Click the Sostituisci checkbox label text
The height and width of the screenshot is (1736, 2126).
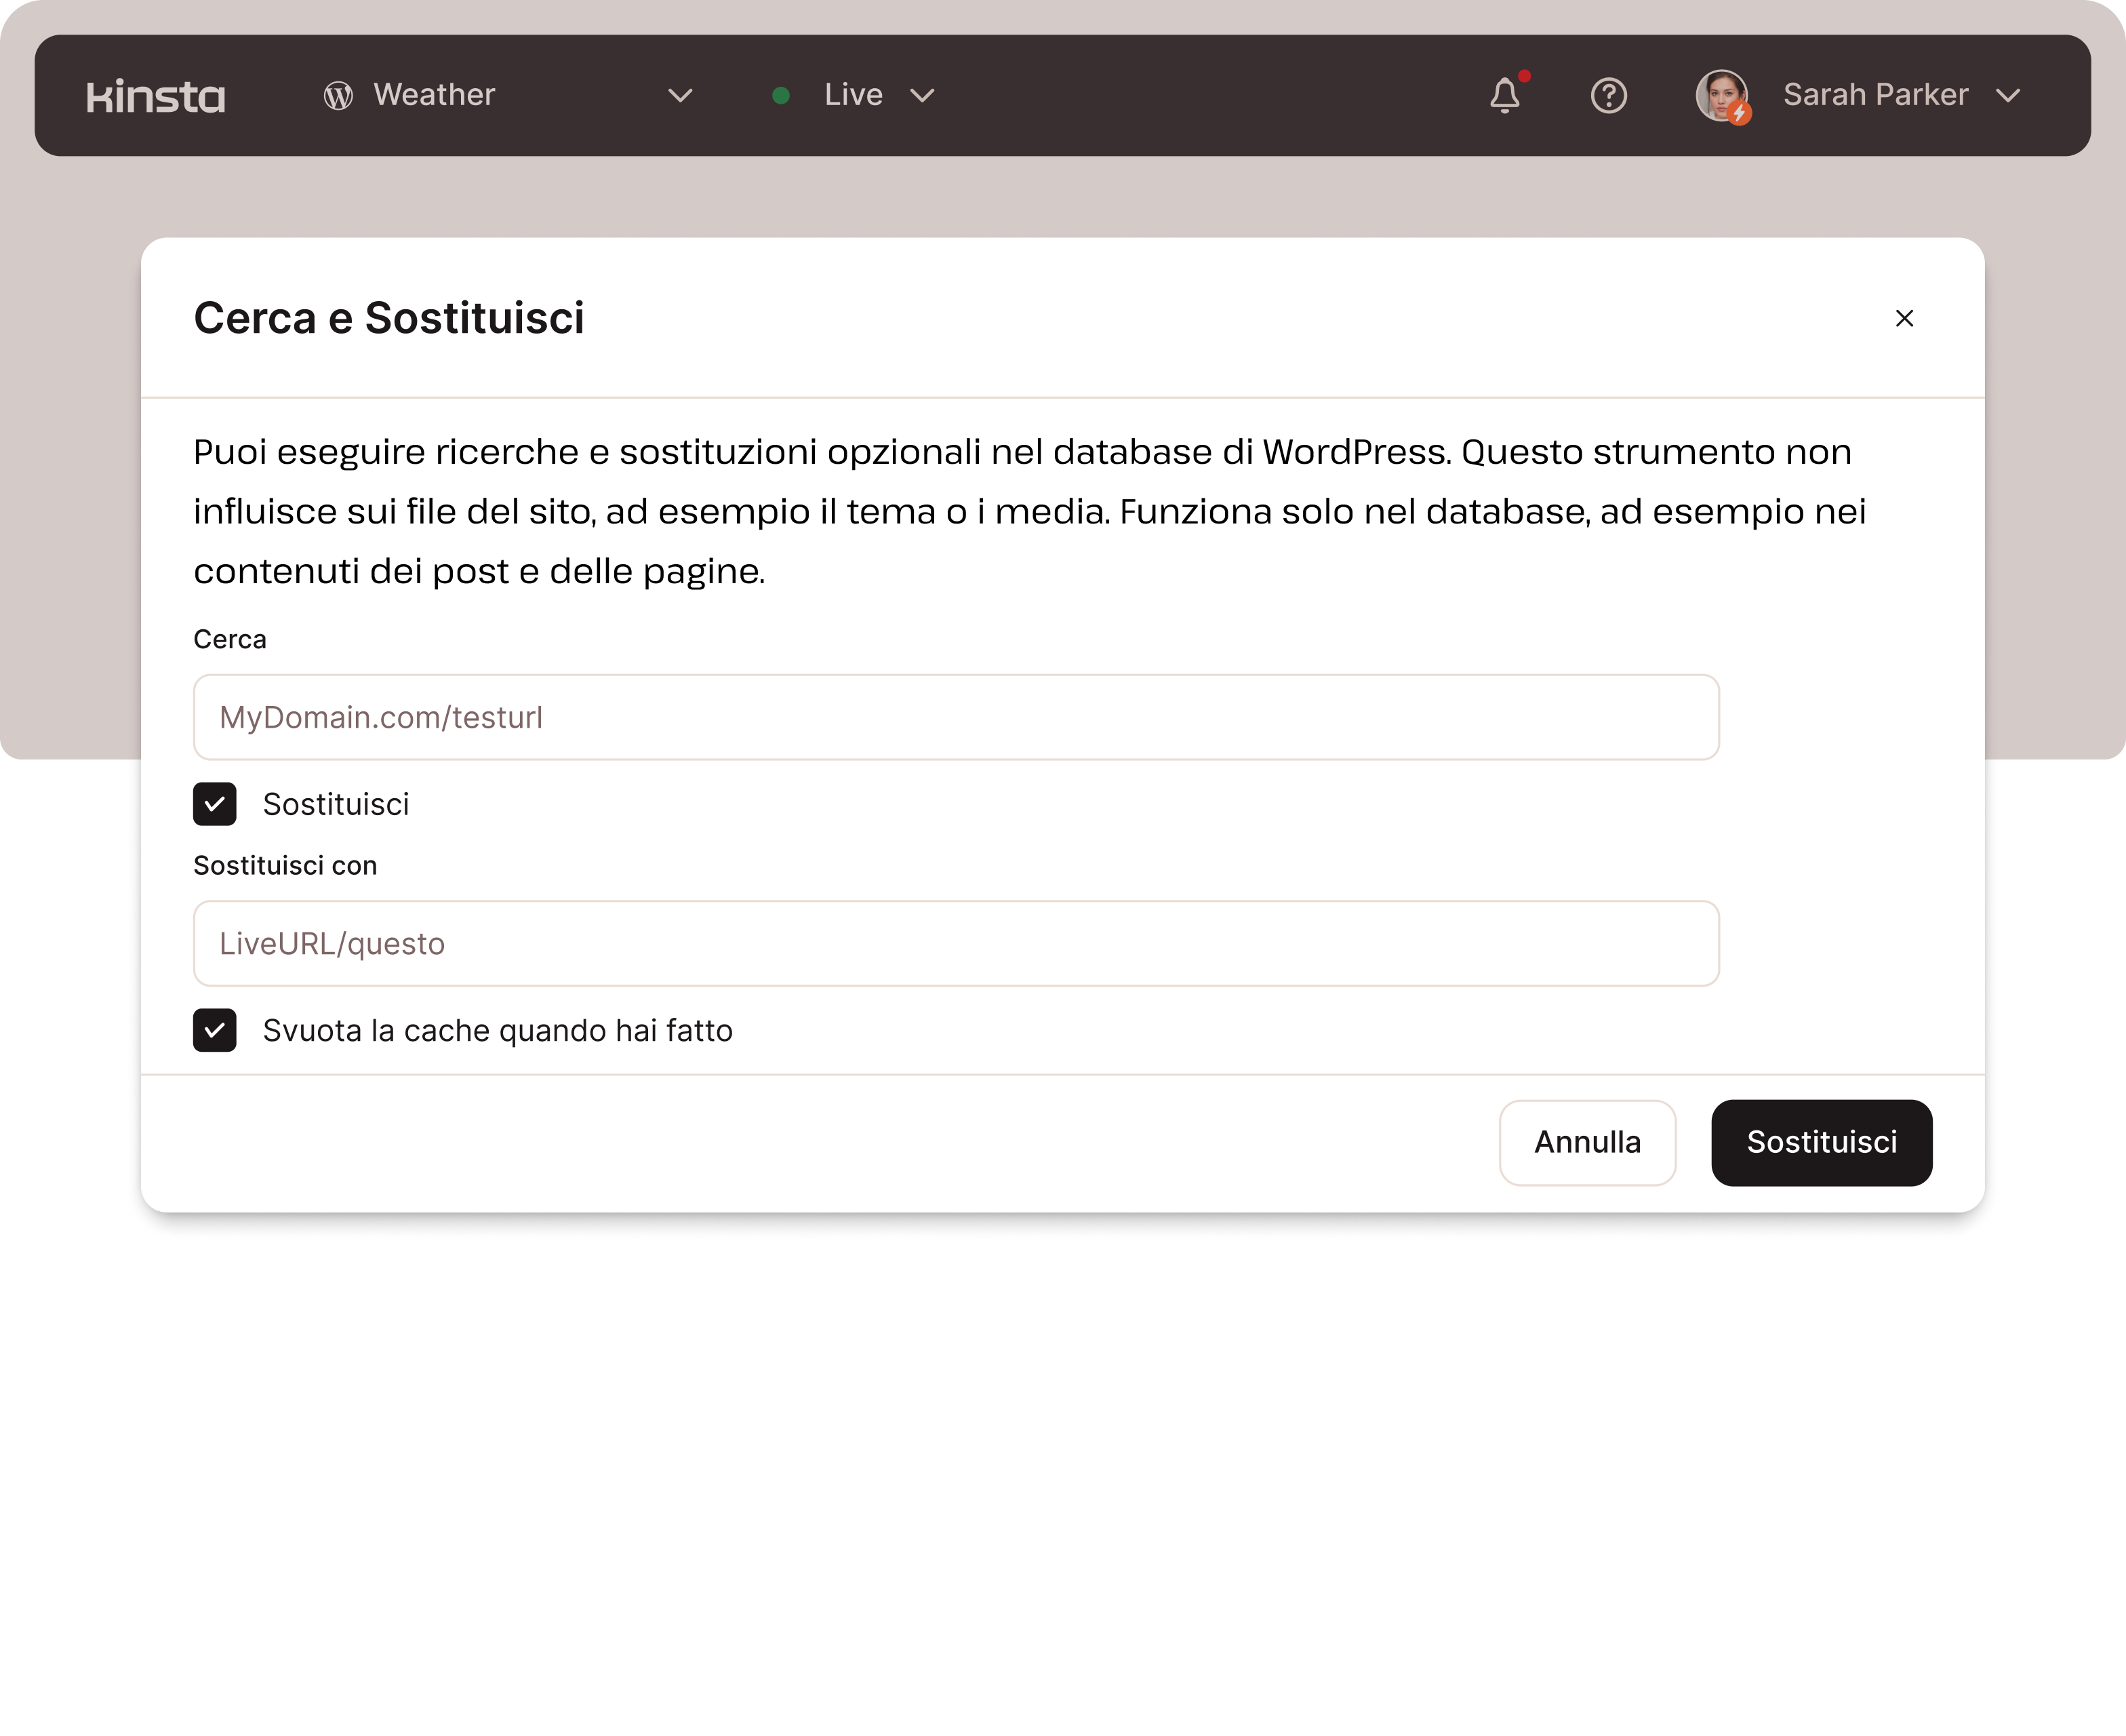(336, 804)
